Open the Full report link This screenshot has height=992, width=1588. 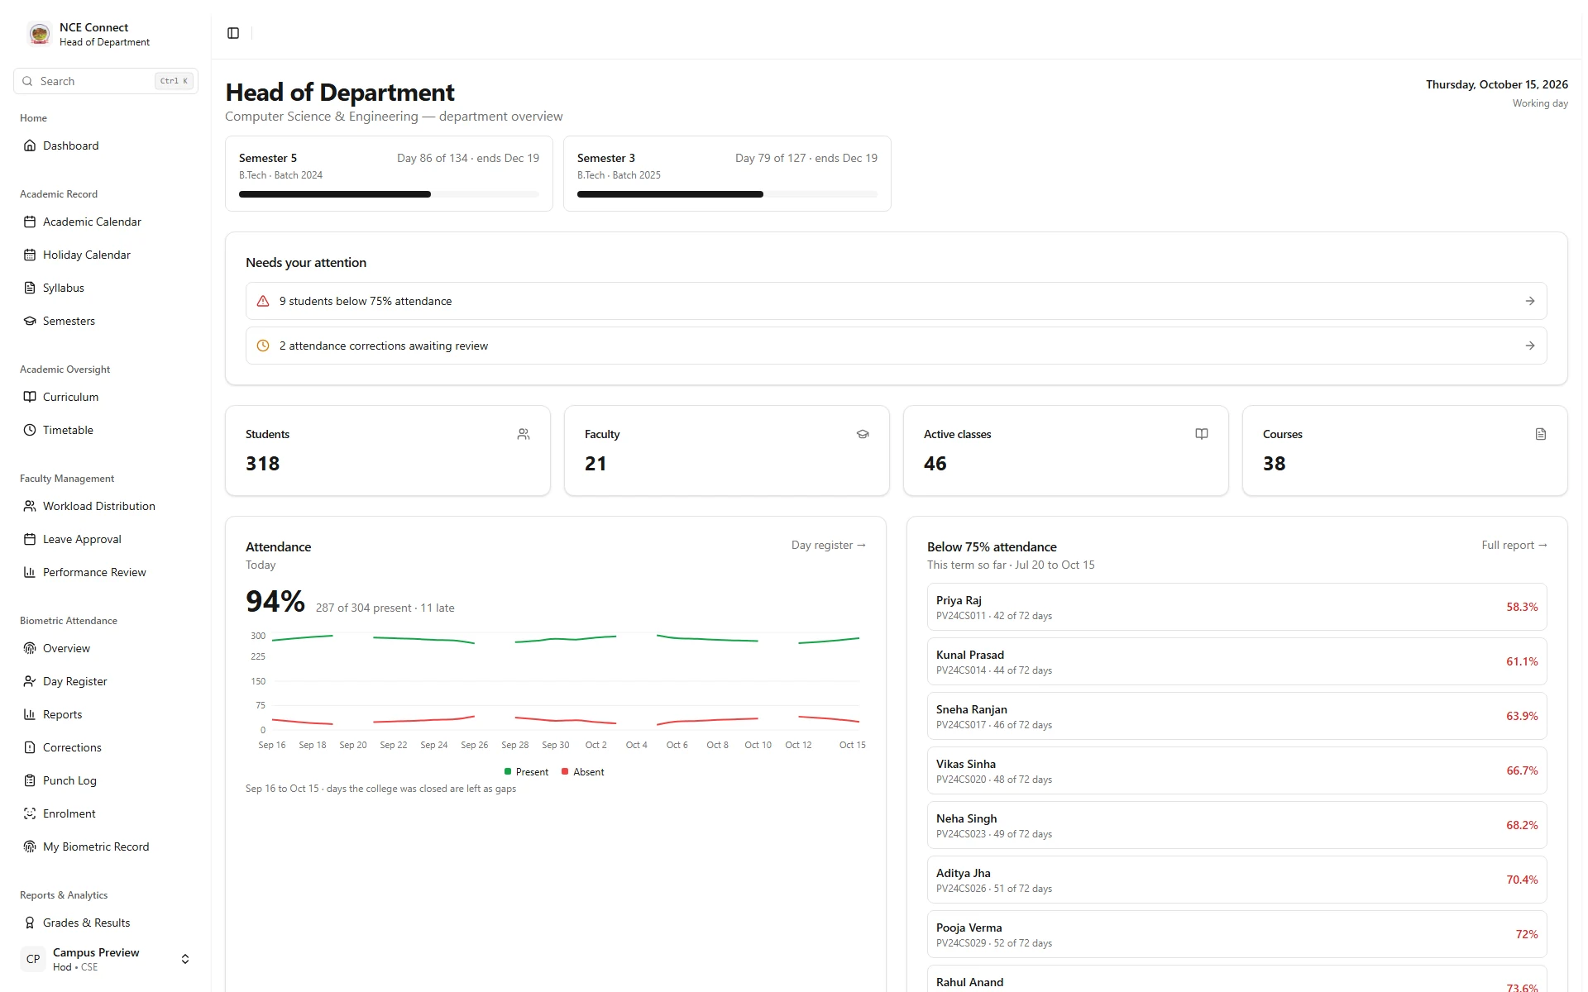1514,545
